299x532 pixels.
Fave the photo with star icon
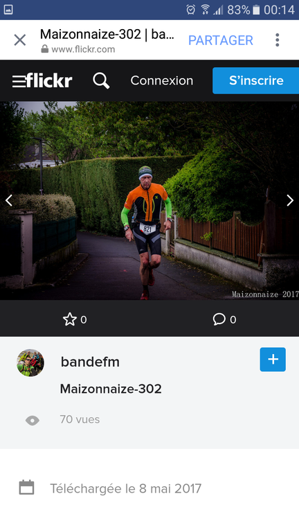70,319
